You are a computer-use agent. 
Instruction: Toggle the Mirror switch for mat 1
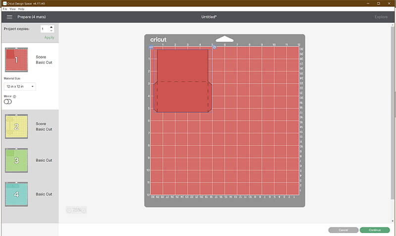pyautogui.click(x=8, y=102)
